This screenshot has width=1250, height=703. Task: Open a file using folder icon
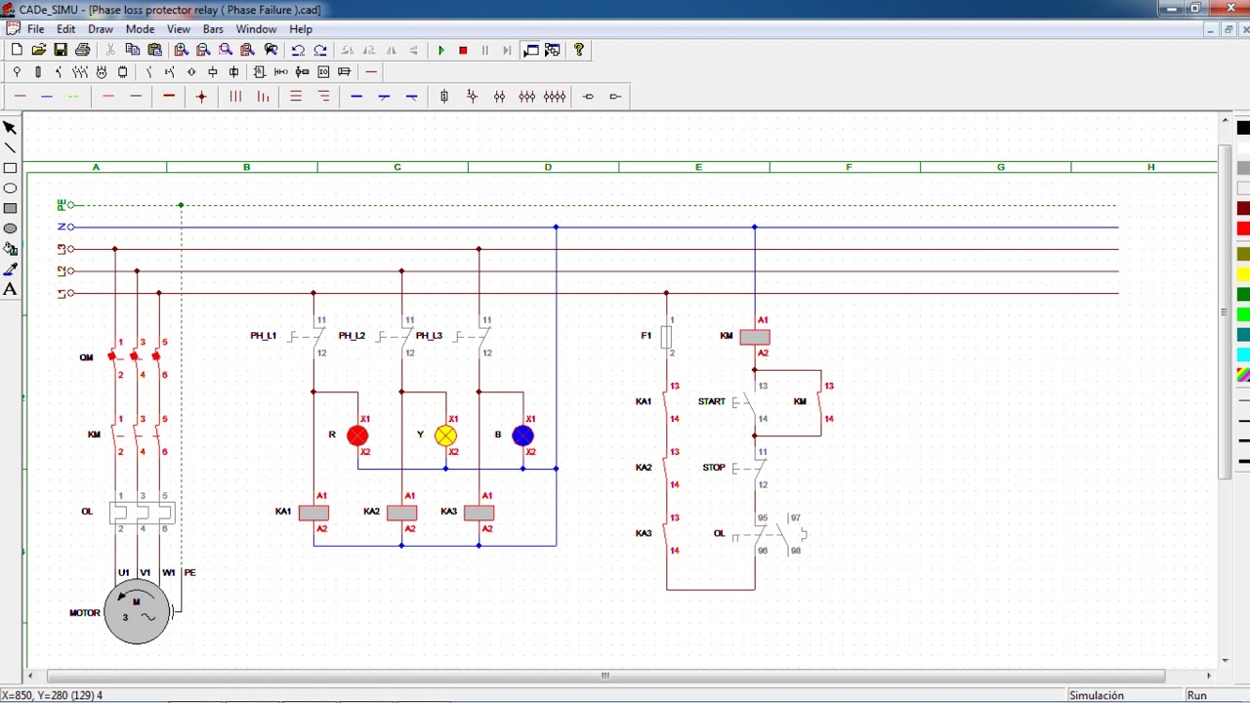(x=39, y=50)
